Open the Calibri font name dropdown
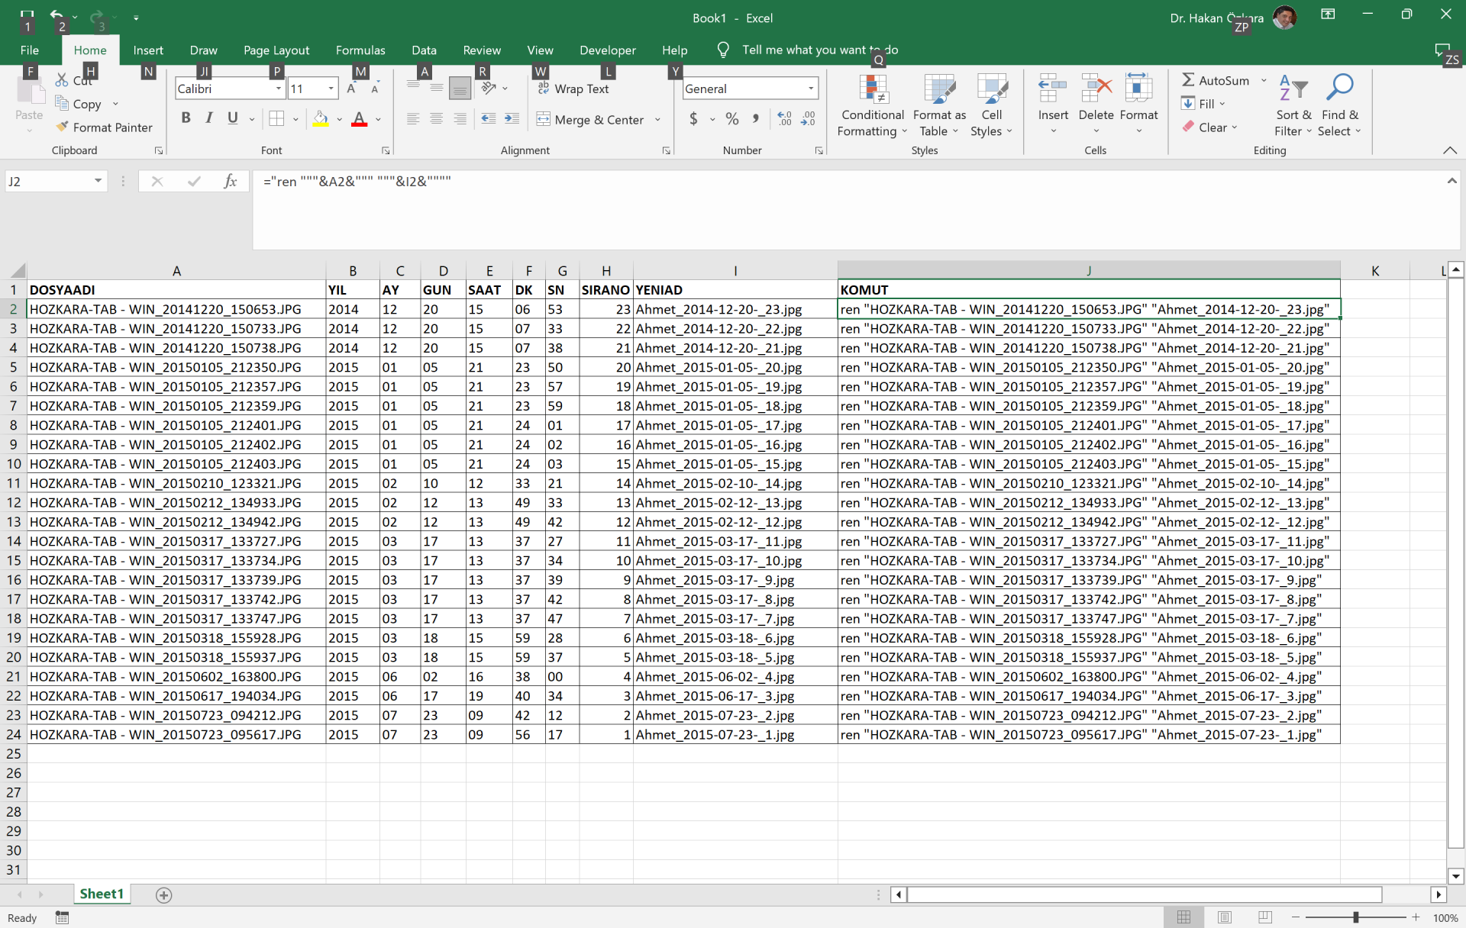 coord(278,89)
